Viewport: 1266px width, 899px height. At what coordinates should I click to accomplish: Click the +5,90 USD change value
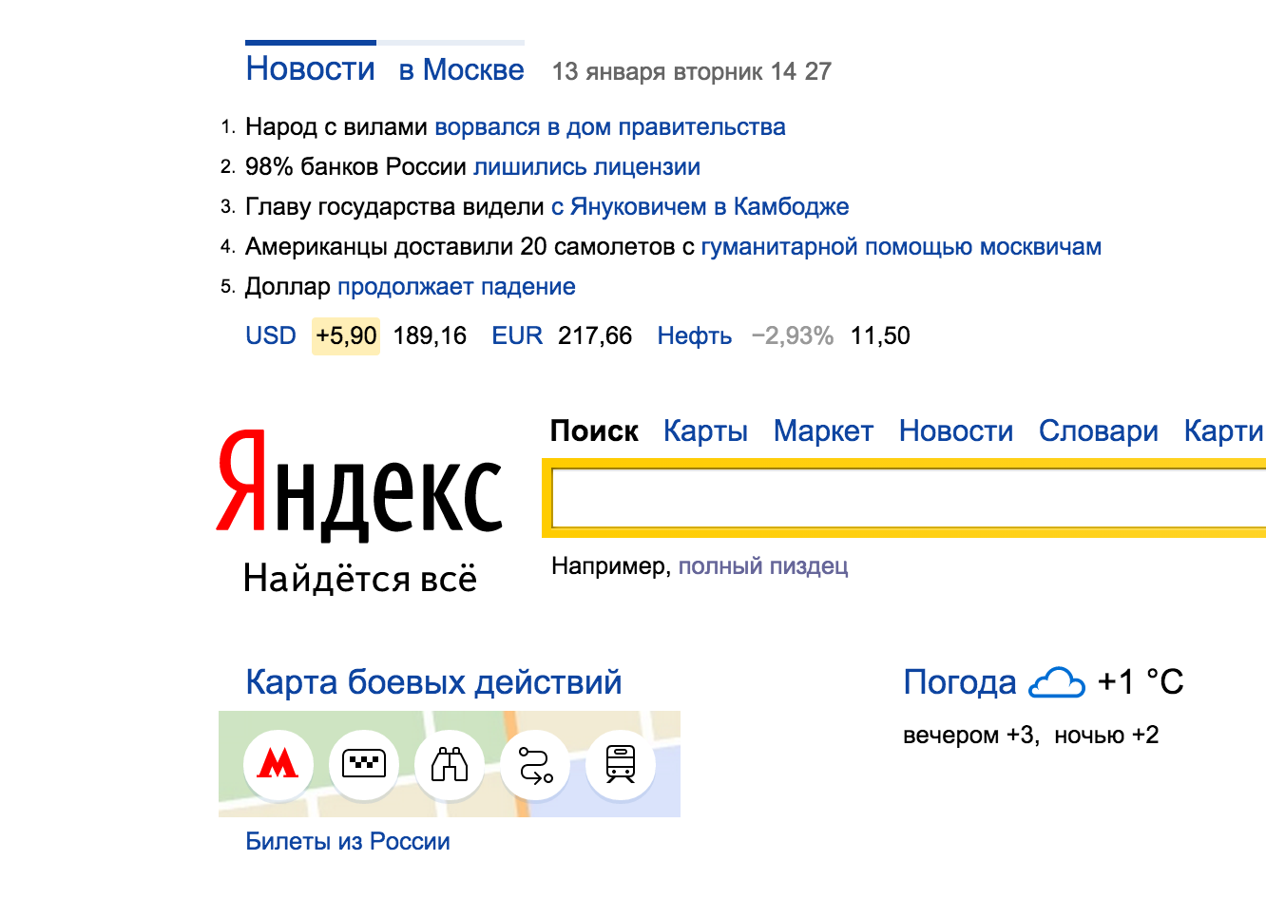(x=346, y=335)
